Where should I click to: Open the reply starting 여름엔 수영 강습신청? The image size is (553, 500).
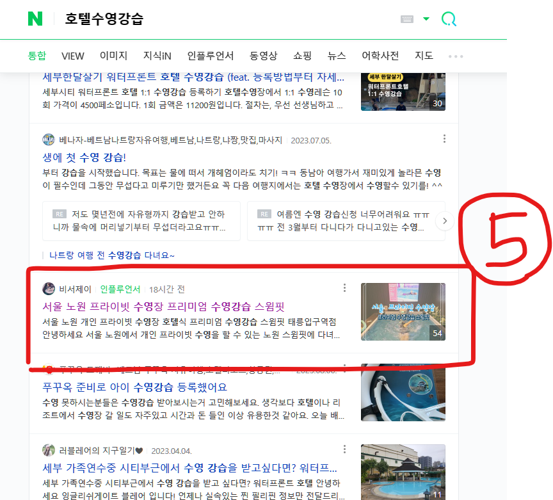click(x=346, y=221)
